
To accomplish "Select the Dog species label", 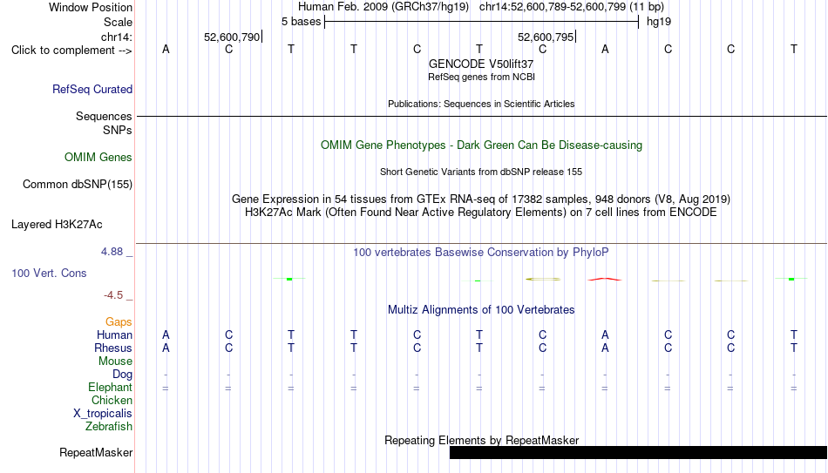I will tap(122, 375).
